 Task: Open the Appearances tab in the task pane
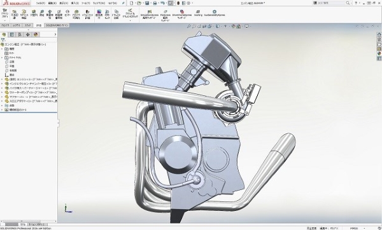click(x=379, y=53)
